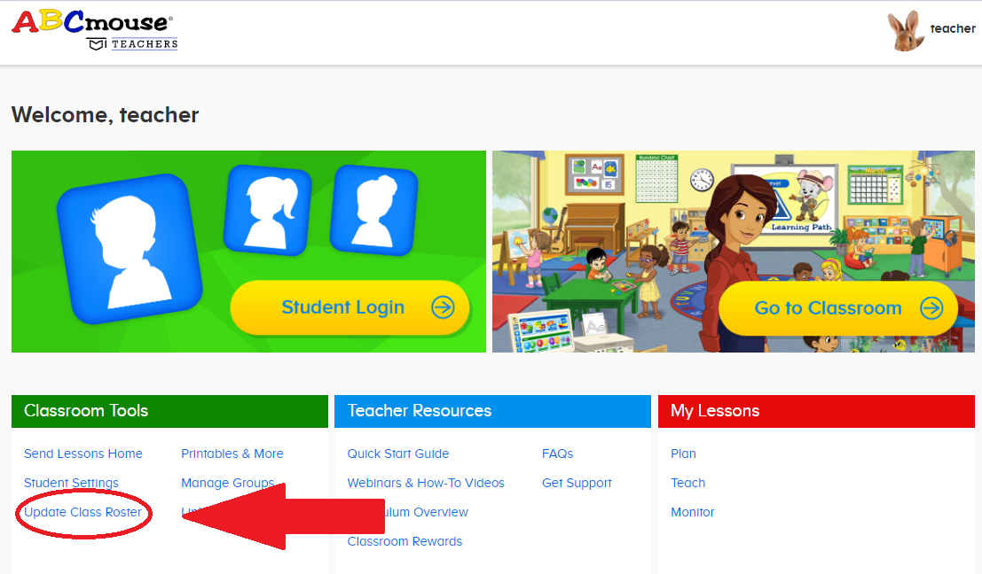This screenshot has height=574, width=982.
Task: Open Webinars & How-To Videos
Action: pyautogui.click(x=426, y=483)
